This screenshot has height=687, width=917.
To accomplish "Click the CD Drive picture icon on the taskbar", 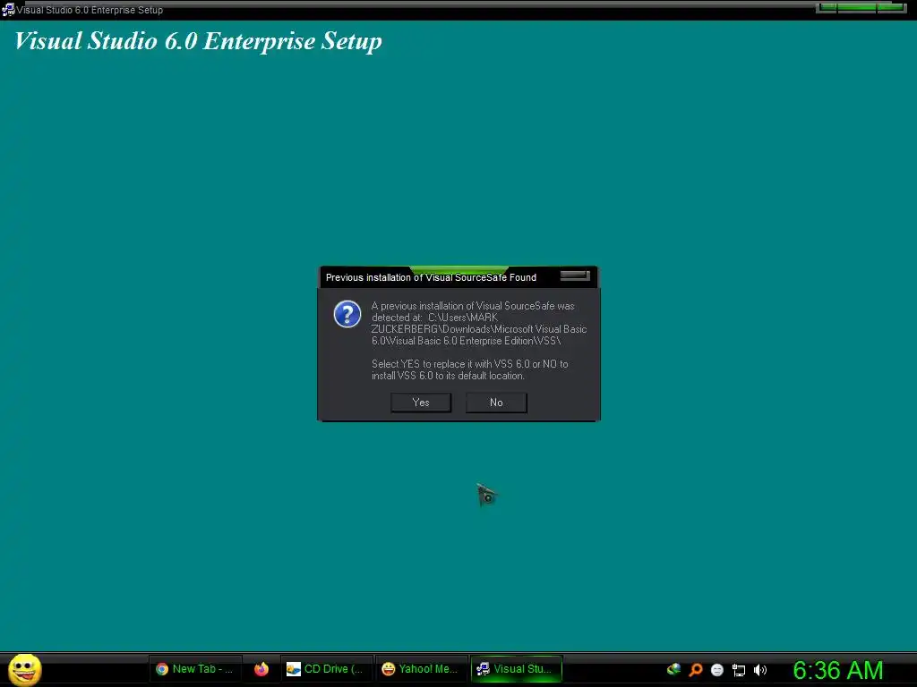I will [x=294, y=669].
